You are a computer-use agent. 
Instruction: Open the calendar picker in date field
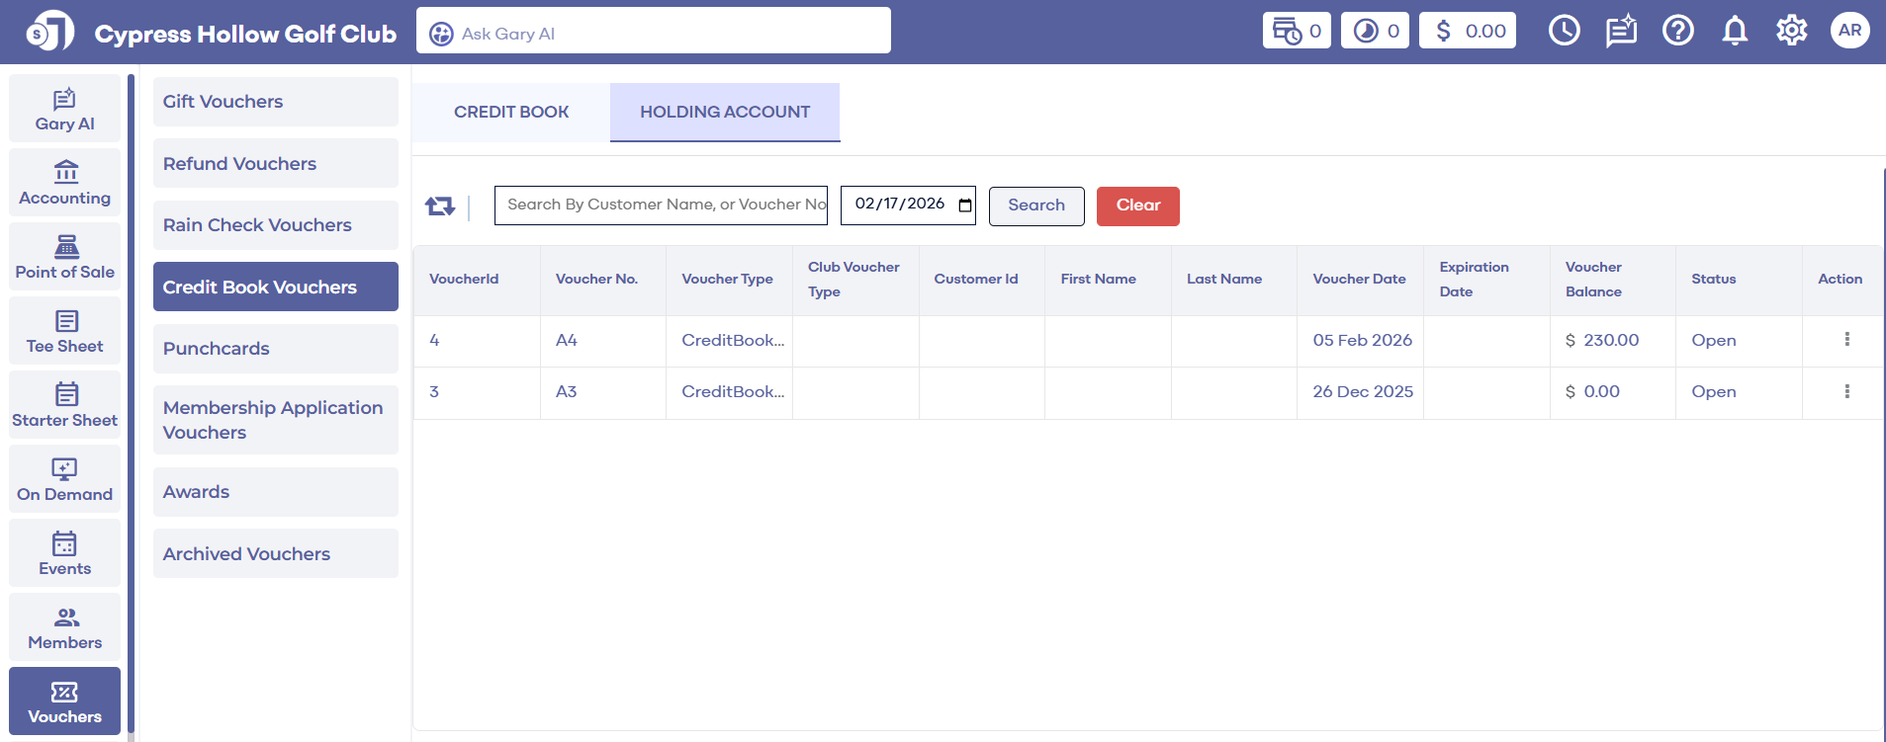(x=964, y=206)
